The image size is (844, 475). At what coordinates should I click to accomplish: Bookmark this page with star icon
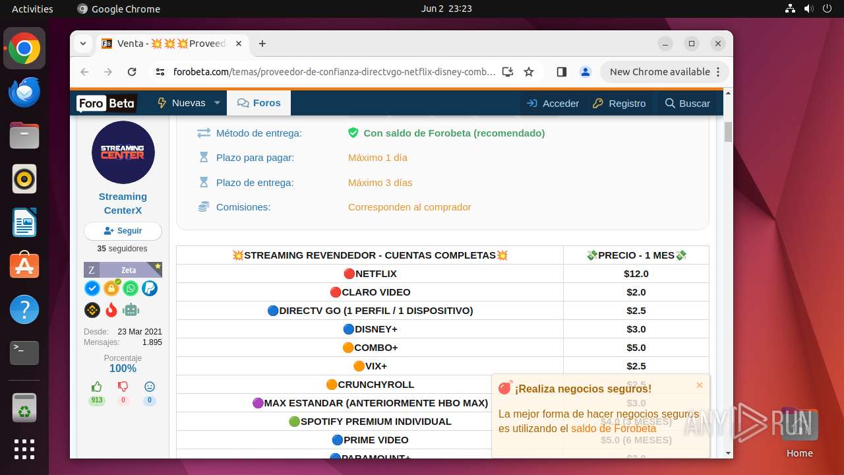(x=529, y=72)
